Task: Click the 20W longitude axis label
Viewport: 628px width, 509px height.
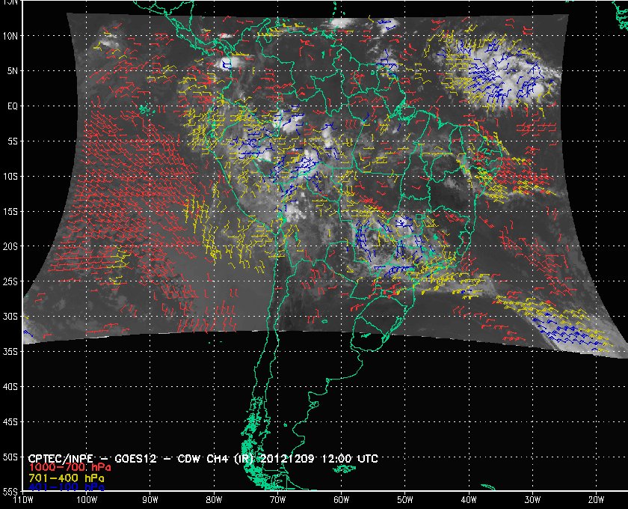Action: [595, 499]
